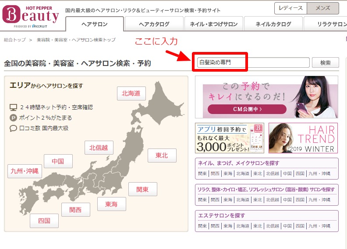The width and height of the screenshot is (347, 249).
Task: Open the ヘアサロン tab
Action: [95, 24]
